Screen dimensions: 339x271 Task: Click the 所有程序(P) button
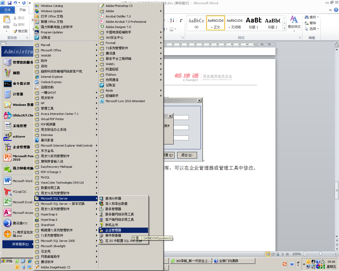[18, 244]
